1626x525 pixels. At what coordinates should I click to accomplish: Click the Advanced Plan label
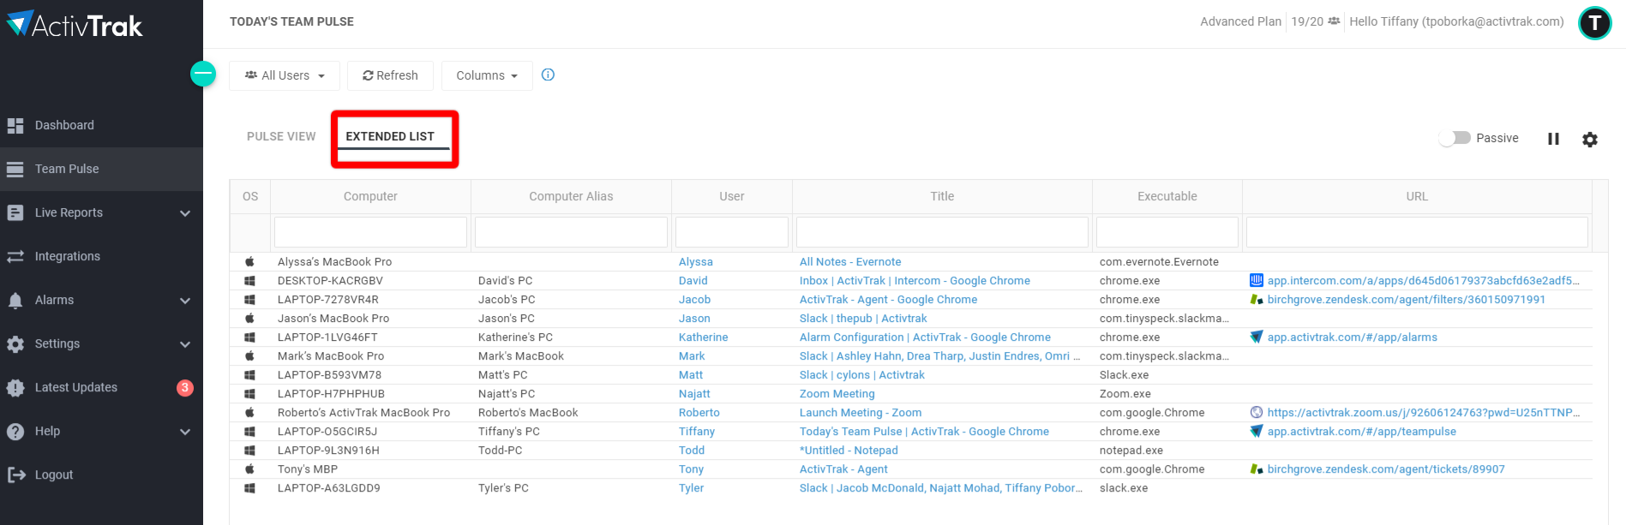pos(1240,21)
